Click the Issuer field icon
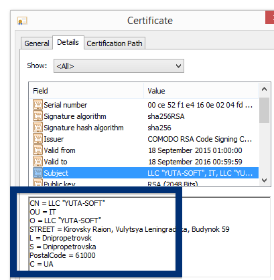This screenshot has height=280, width=274. [x=38, y=138]
